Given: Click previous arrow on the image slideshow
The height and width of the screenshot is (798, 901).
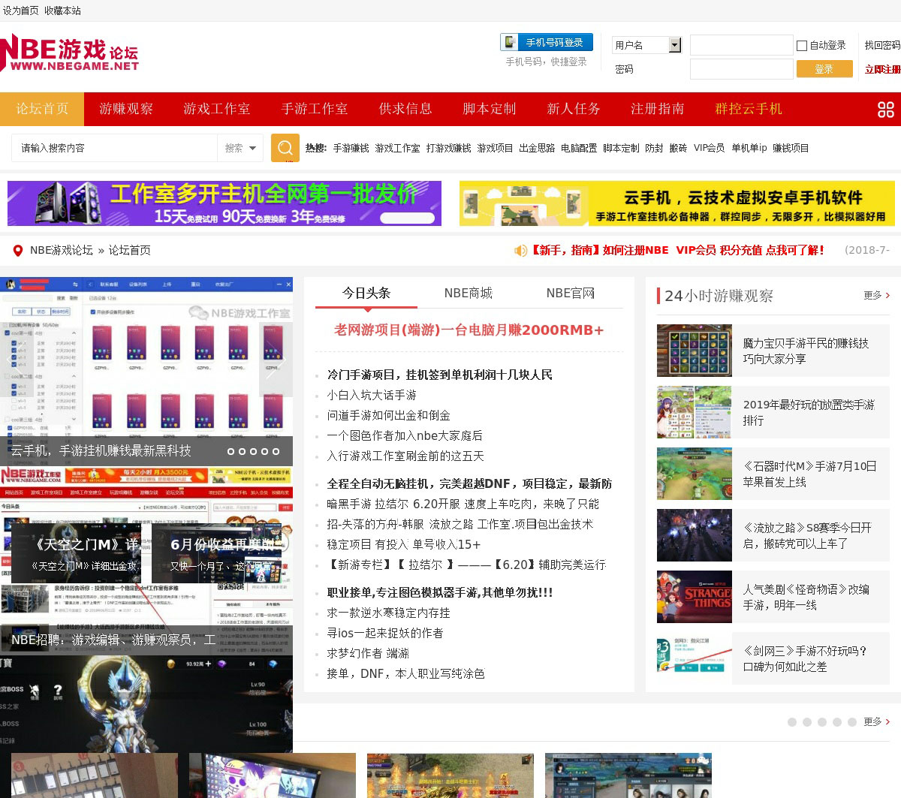Looking at the screenshot, I should point(11,360).
